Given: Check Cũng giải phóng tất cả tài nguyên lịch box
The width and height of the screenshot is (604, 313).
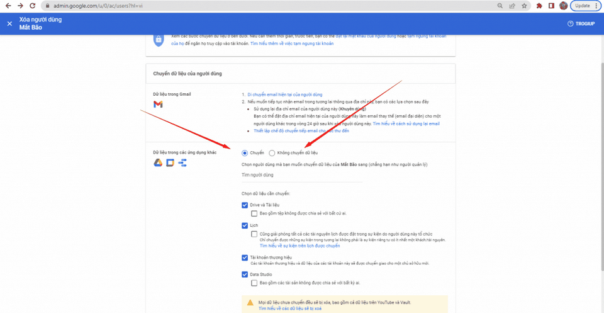Looking at the screenshot, I should click(x=254, y=234).
